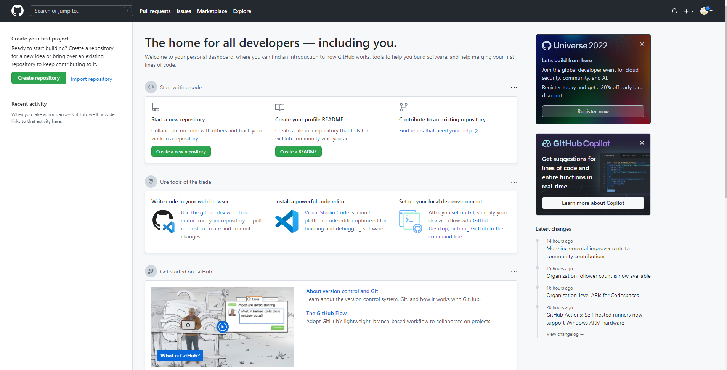Click the Import repository link
The height and width of the screenshot is (370, 727).
(91, 79)
